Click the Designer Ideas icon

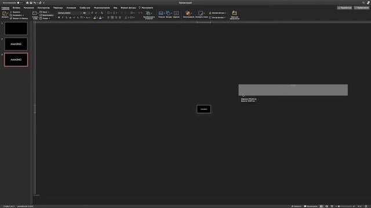[x=234, y=13]
